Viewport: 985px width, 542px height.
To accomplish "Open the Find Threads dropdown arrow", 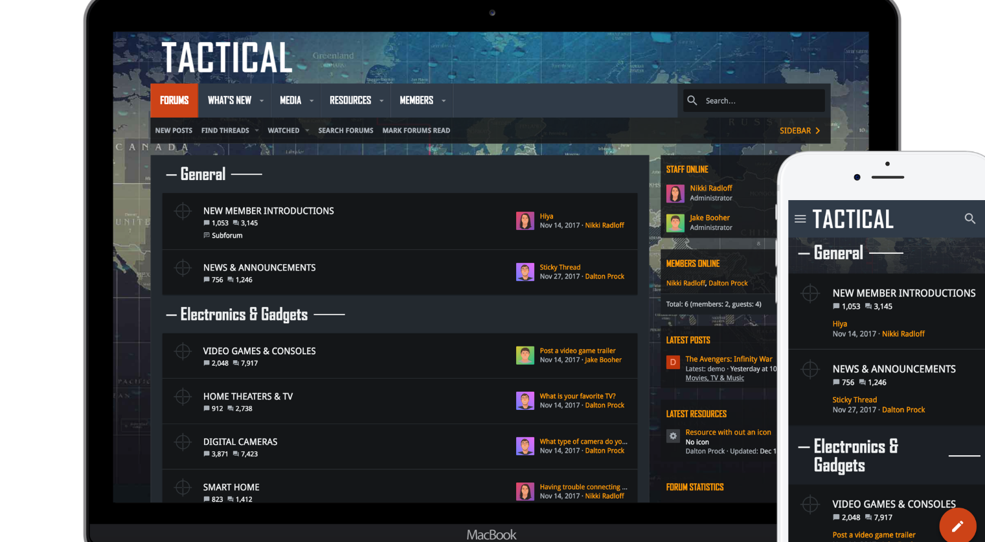I will pos(256,131).
